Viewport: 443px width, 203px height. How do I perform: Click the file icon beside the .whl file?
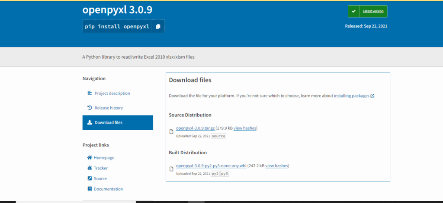pos(171,169)
